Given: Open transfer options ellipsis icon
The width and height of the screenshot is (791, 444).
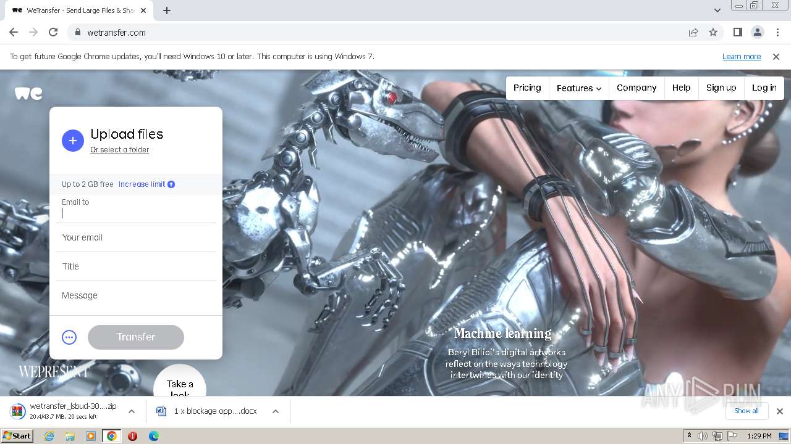Looking at the screenshot, I should click(x=69, y=337).
